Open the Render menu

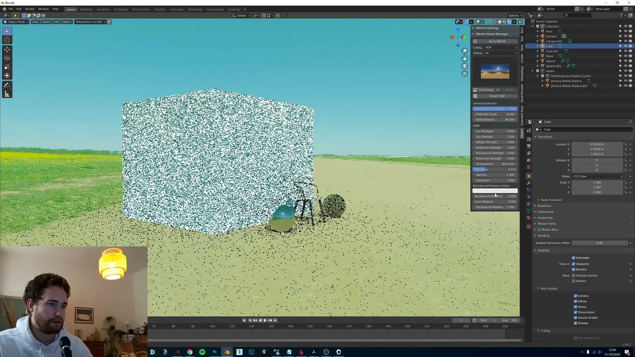[x=29, y=9]
